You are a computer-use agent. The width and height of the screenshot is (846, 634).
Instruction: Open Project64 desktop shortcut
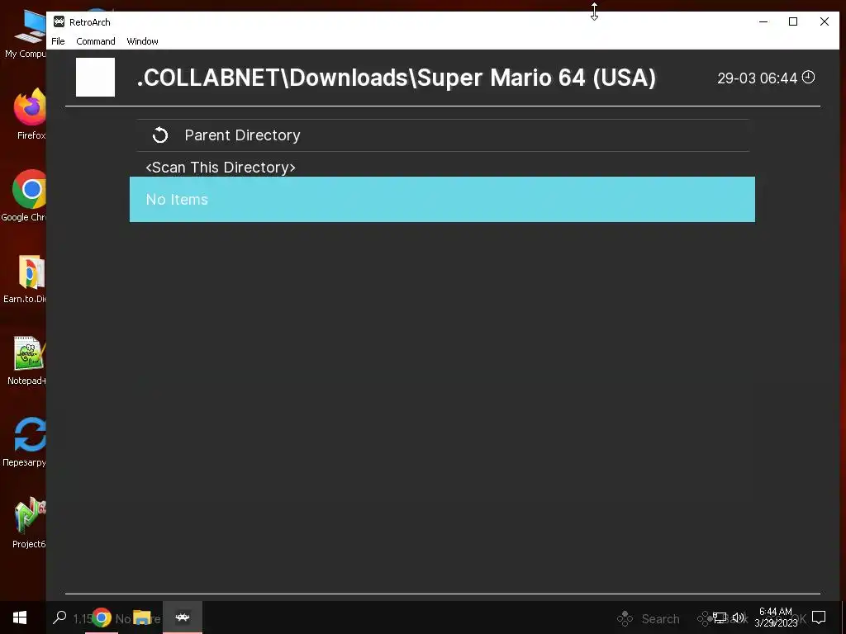point(29,523)
